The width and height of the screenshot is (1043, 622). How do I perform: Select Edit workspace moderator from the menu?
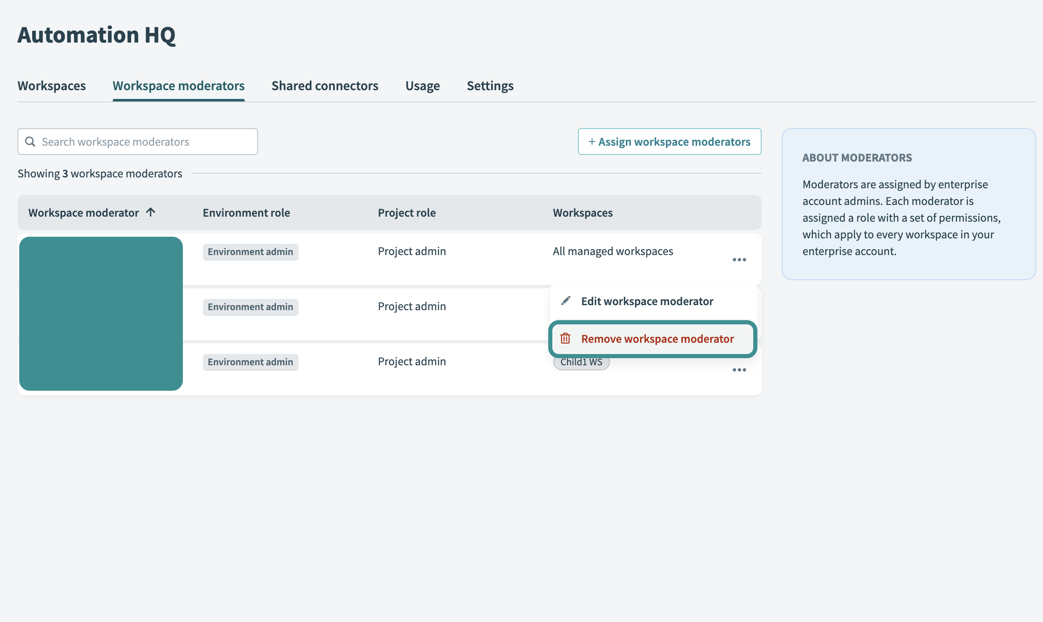coord(647,301)
